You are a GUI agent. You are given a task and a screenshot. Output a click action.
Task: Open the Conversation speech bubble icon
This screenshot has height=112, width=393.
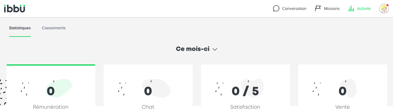point(276,9)
